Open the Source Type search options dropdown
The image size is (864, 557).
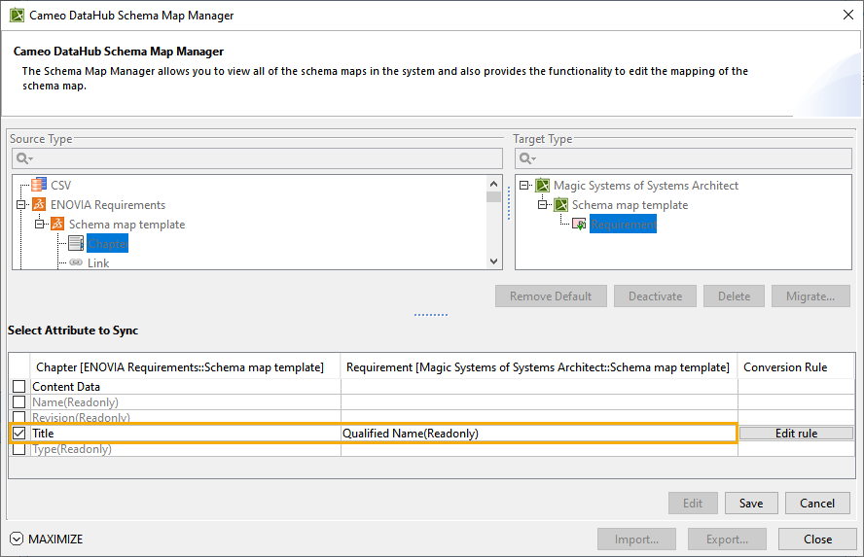[x=24, y=158]
